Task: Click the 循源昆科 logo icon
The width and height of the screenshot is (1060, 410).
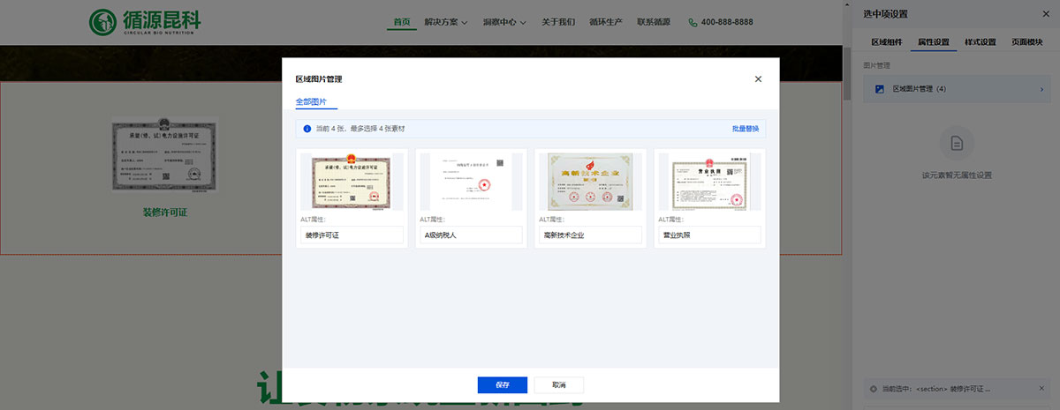Action: (104, 22)
